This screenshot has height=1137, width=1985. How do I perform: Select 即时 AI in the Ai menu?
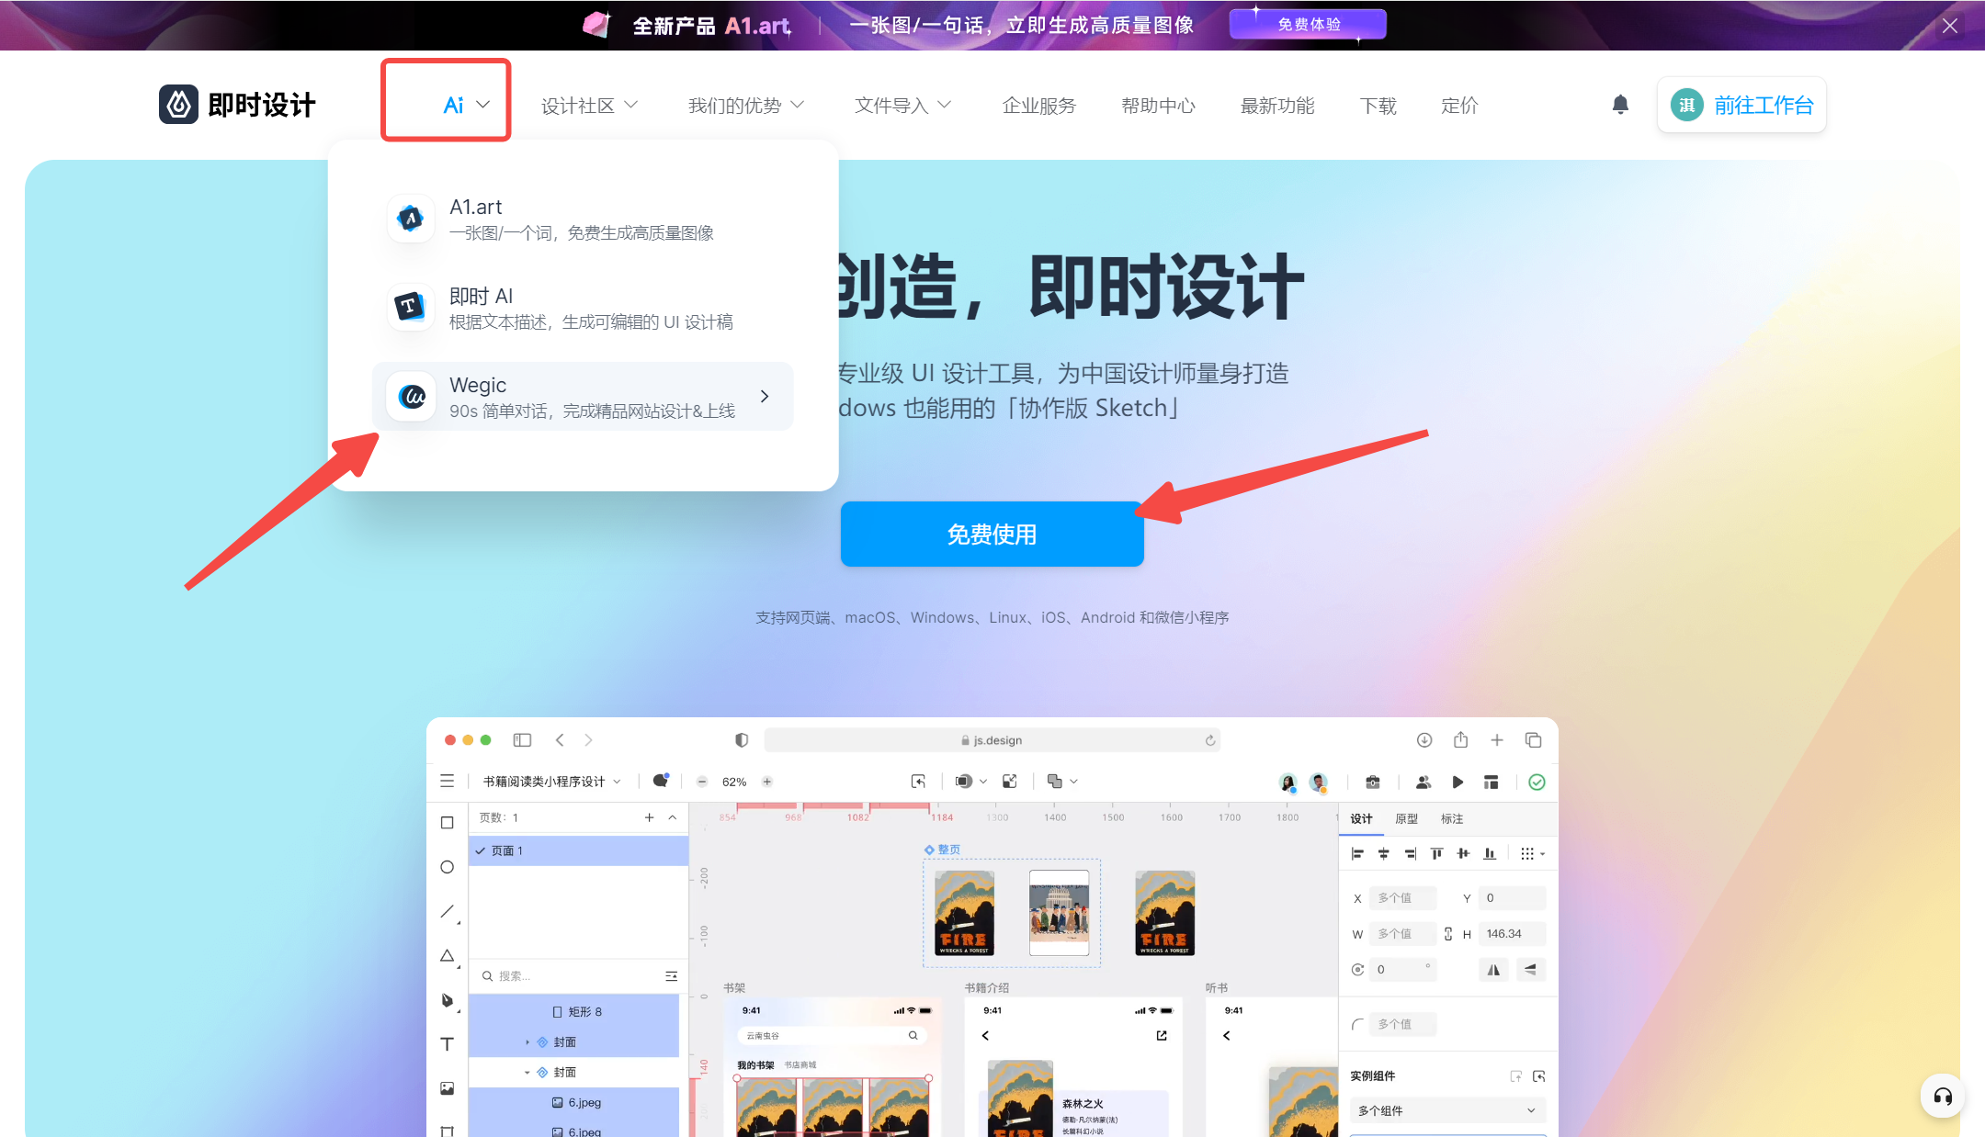(x=583, y=308)
